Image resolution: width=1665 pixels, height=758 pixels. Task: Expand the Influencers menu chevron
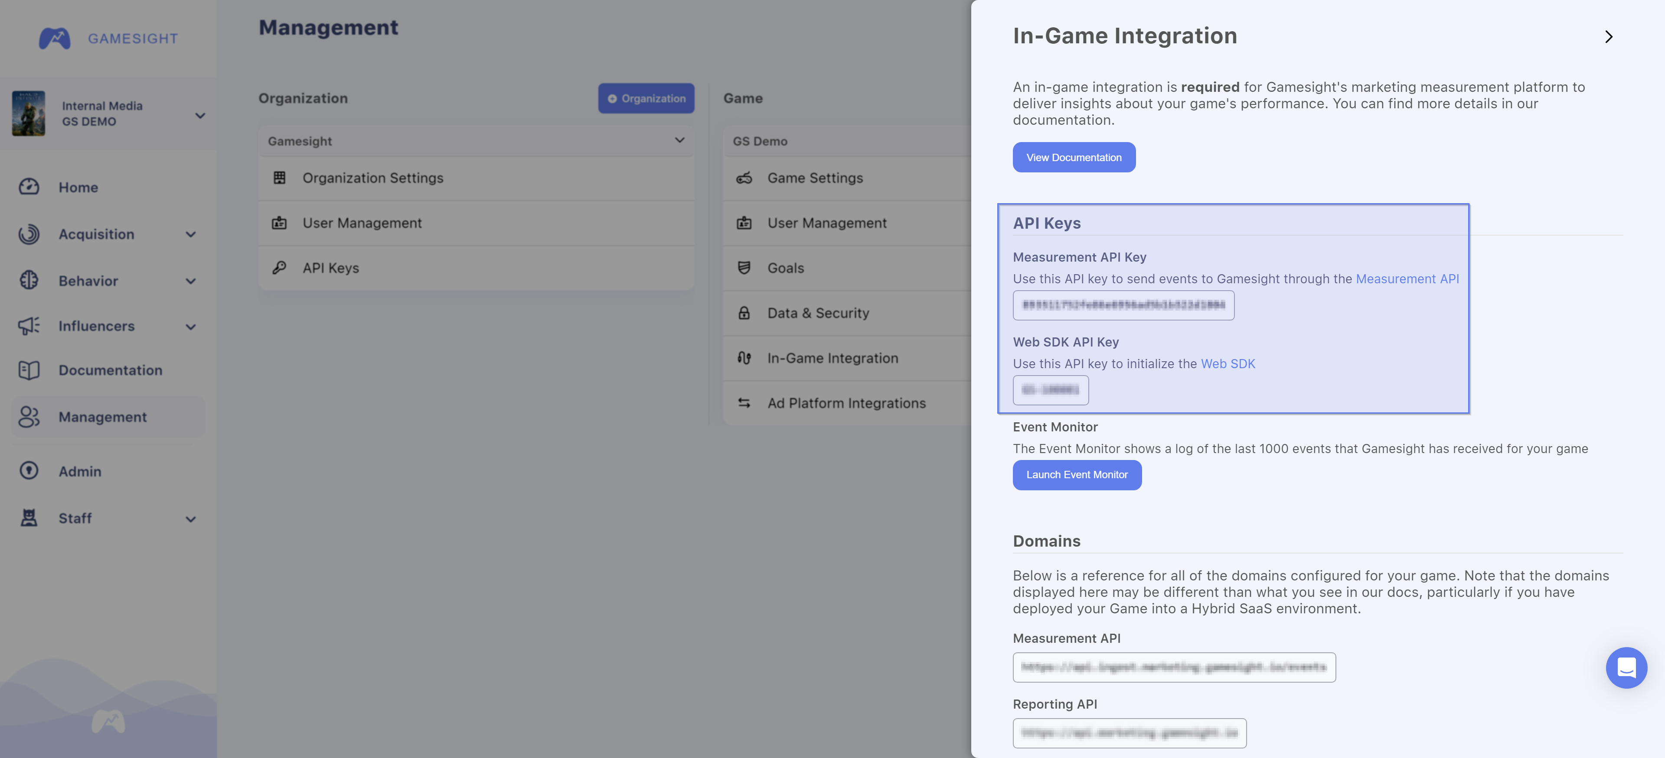click(x=191, y=327)
